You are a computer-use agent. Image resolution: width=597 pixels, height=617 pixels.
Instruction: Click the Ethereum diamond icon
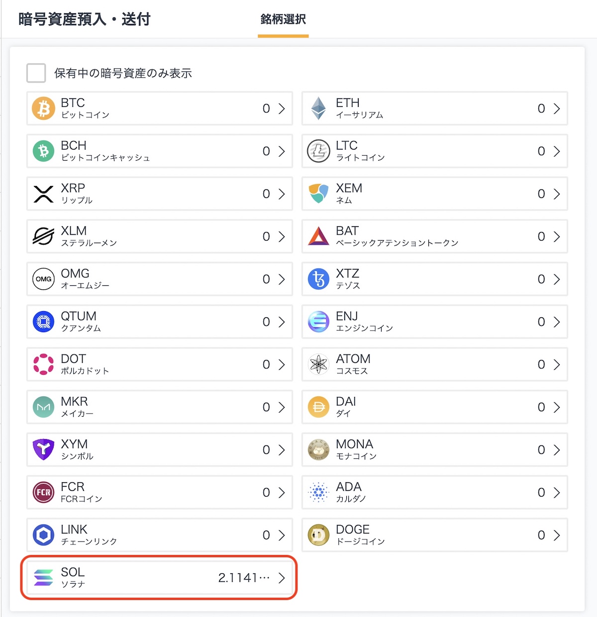pyautogui.click(x=318, y=108)
